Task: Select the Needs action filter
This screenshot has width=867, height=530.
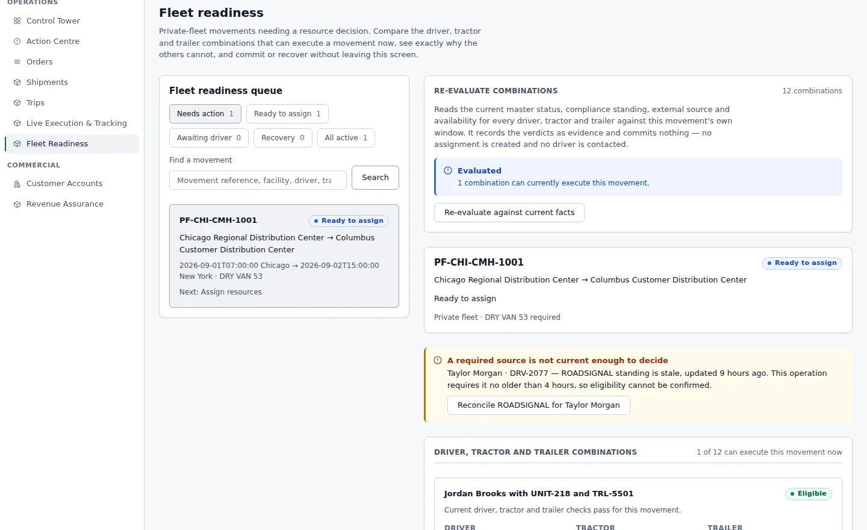Action: pyautogui.click(x=205, y=114)
